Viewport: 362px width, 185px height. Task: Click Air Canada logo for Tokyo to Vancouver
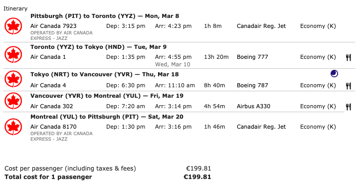click(13, 79)
